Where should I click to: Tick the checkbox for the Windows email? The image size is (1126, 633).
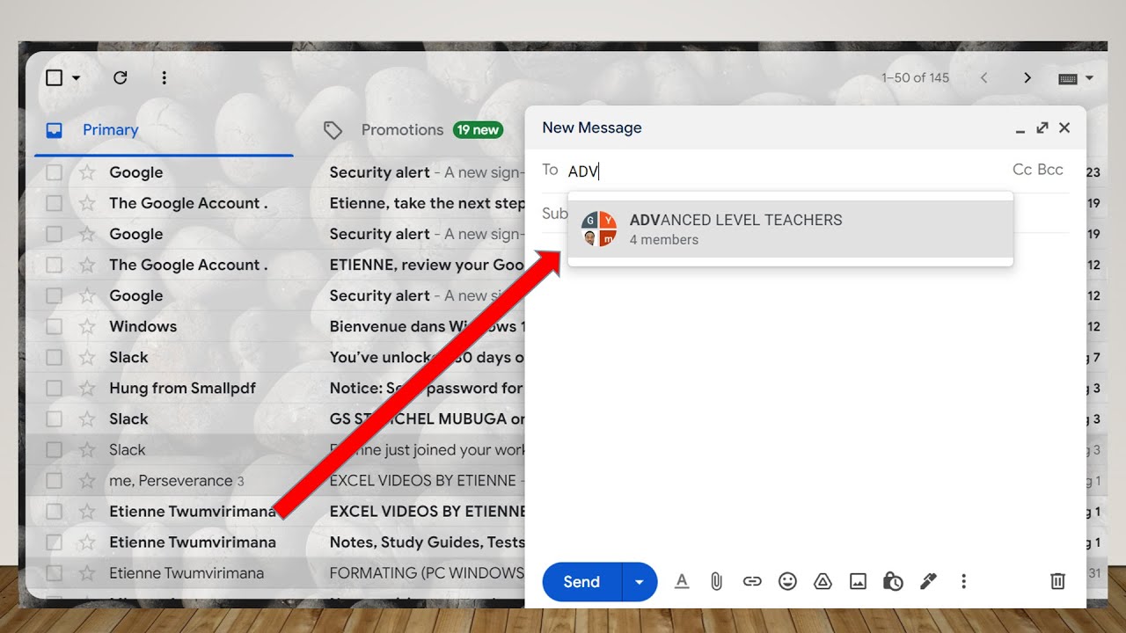pos(55,326)
